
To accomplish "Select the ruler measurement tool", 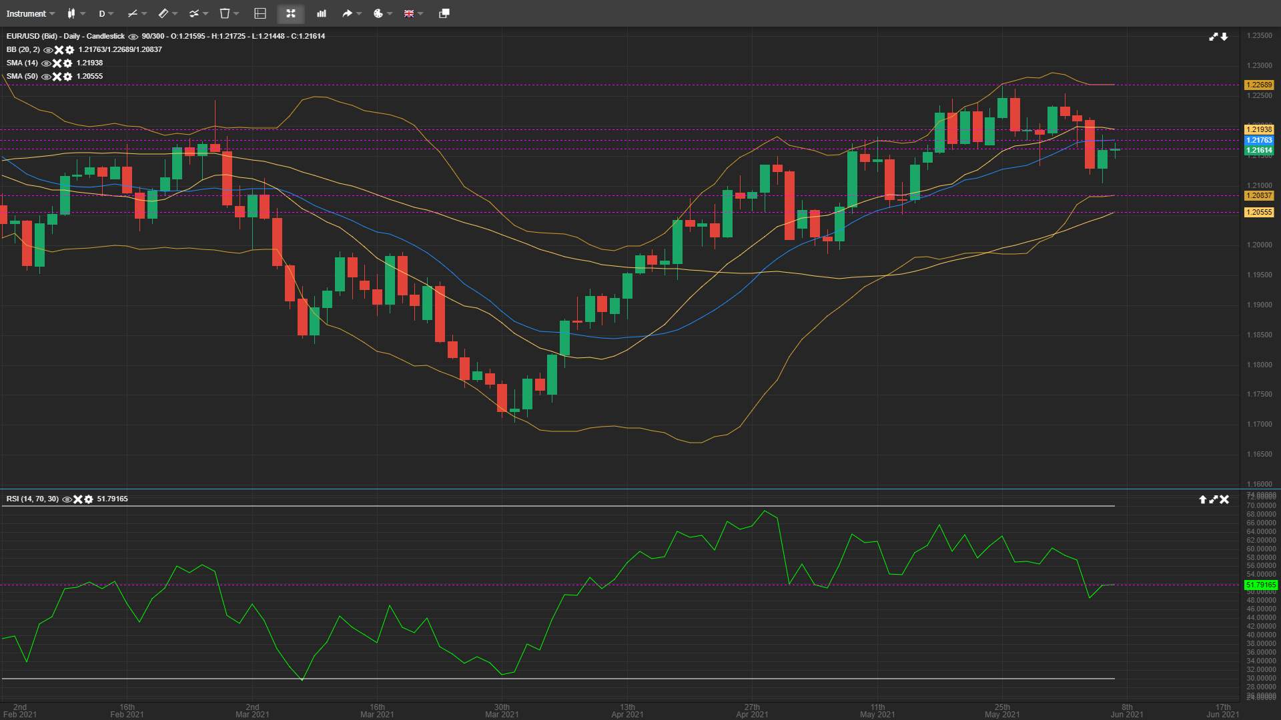I will pyautogui.click(x=167, y=13).
